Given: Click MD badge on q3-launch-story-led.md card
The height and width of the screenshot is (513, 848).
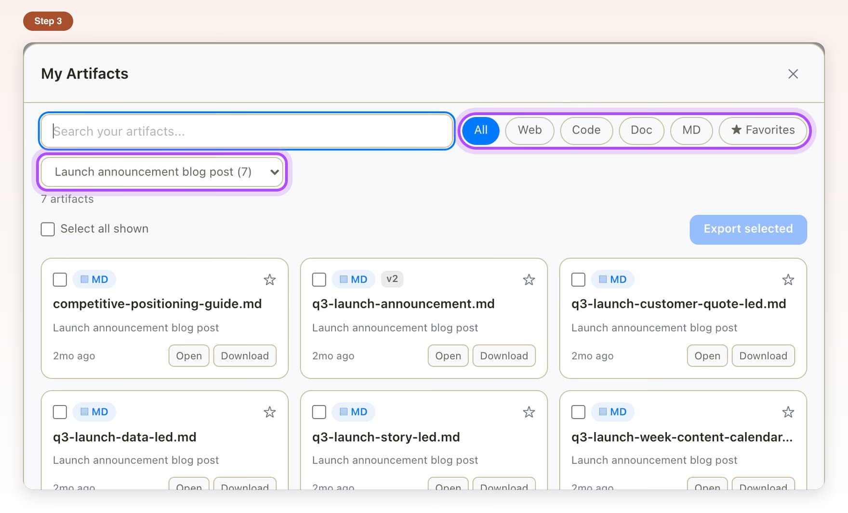Looking at the screenshot, I should coord(354,412).
